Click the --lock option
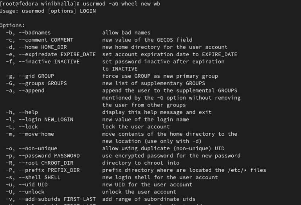Screen dimensions: 301x205 pos(22,127)
